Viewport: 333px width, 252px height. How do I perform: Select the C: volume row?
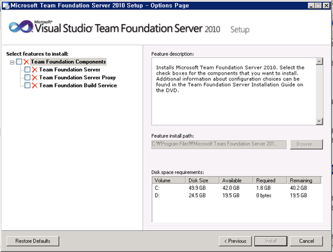click(x=237, y=188)
